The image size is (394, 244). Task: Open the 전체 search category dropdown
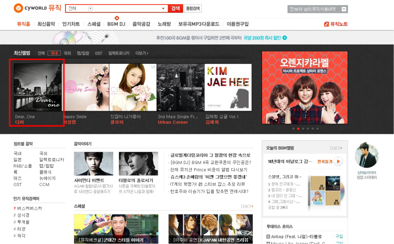(91, 9)
